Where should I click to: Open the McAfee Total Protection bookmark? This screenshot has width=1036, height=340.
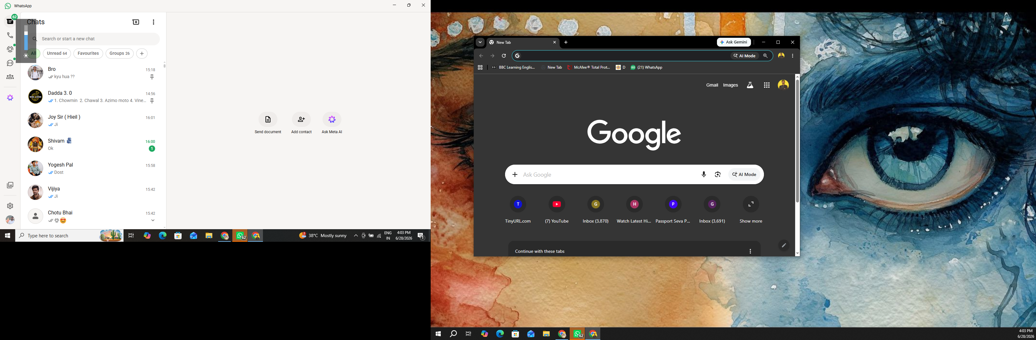588,67
